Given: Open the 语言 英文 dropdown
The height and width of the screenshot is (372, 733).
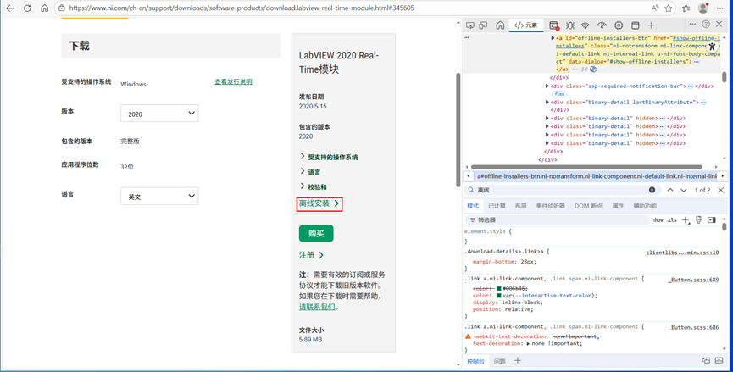Looking at the screenshot, I should pyautogui.click(x=159, y=197).
